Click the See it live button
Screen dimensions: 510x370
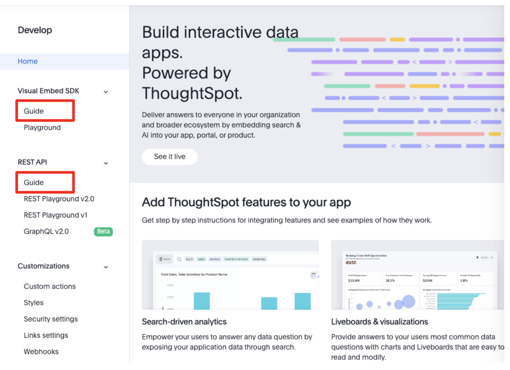pos(169,157)
